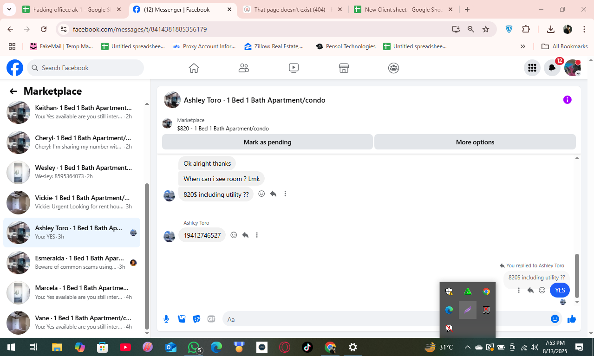Open more options for sent YES message
This screenshot has height=356, width=594.
click(519, 290)
